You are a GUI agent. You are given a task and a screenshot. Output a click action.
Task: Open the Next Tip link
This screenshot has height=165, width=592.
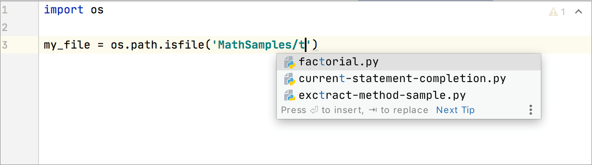[x=455, y=110]
